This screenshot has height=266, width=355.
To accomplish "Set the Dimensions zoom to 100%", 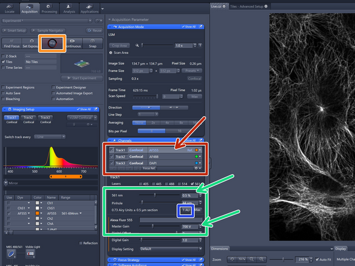I will 242,259.
